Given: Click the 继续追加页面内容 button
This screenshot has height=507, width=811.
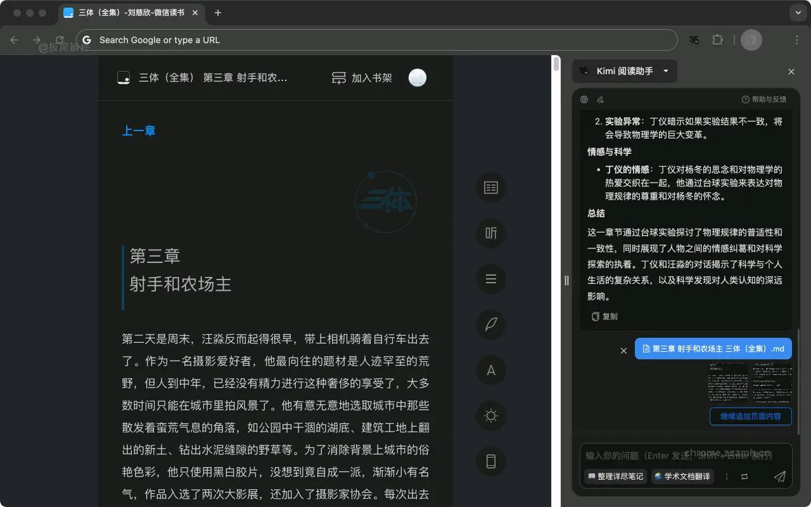Looking at the screenshot, I should [750, 416].
